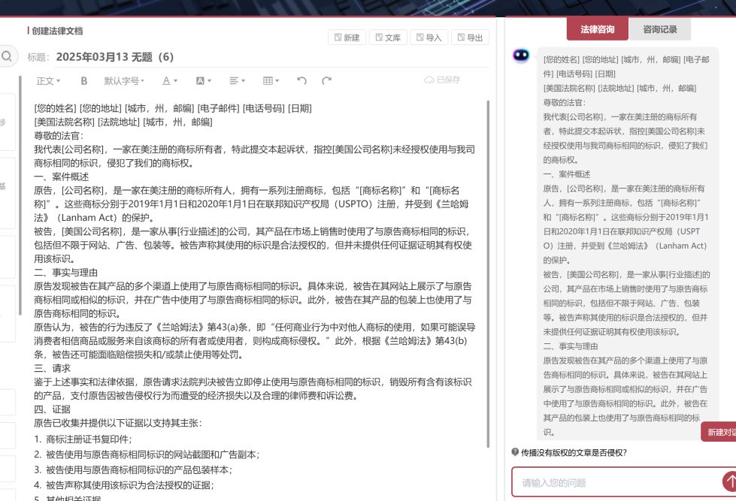Click the 新建 button to create a document

pos(347,37)
